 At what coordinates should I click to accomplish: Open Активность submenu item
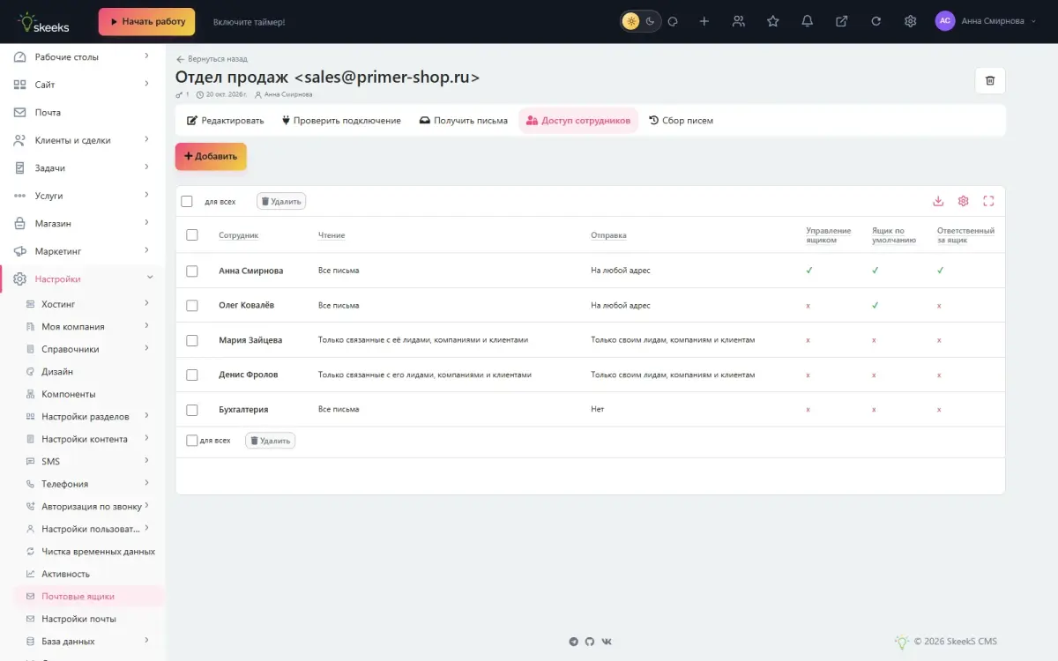tap(88, 574)
